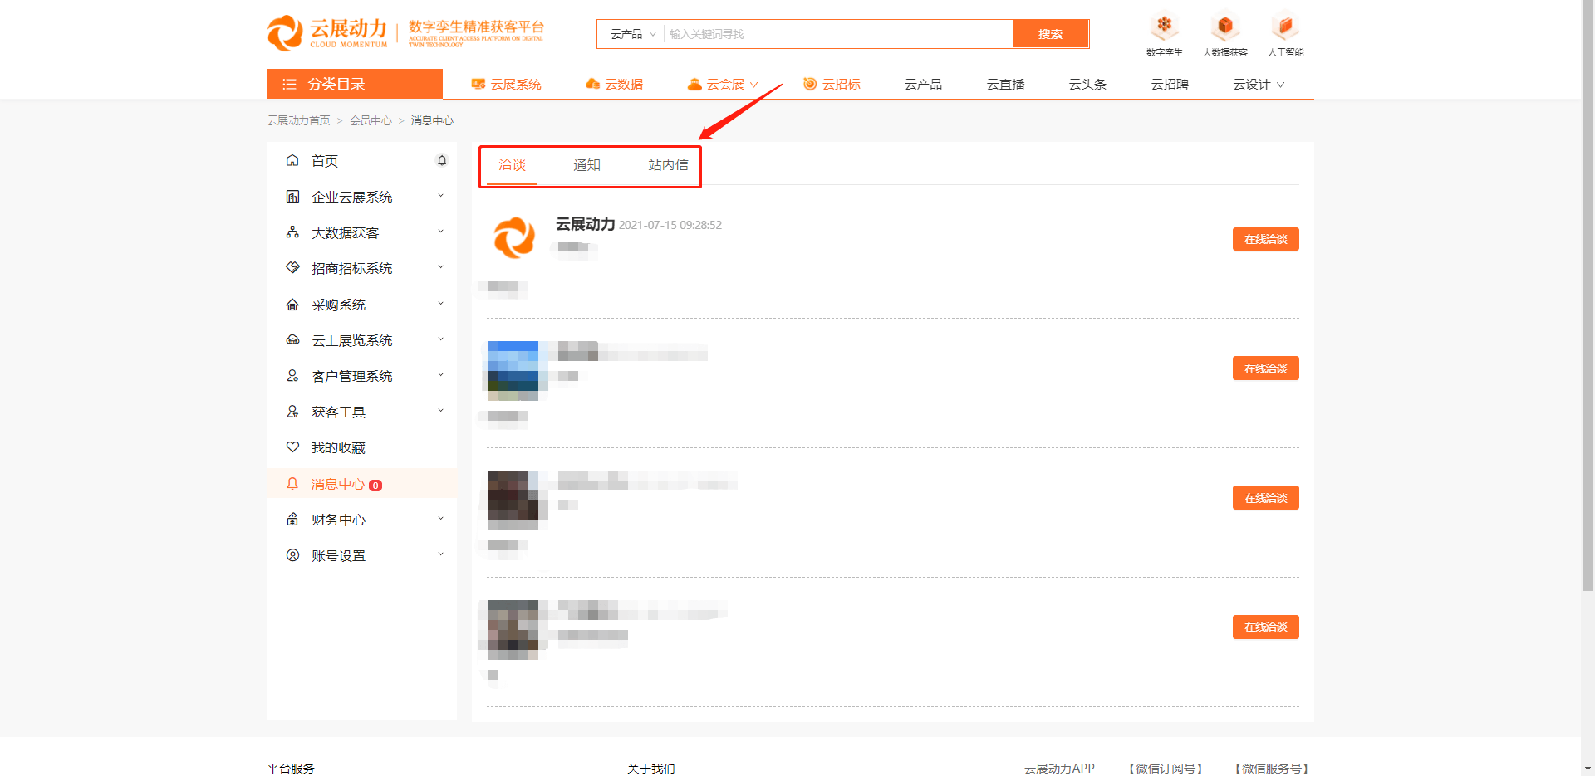Click the bell icon beside 首页
Screen dimensions: 1595x776
(442, 161)
